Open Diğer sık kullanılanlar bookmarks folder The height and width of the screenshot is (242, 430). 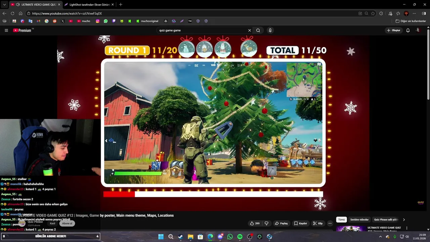(x=411, y=21)
